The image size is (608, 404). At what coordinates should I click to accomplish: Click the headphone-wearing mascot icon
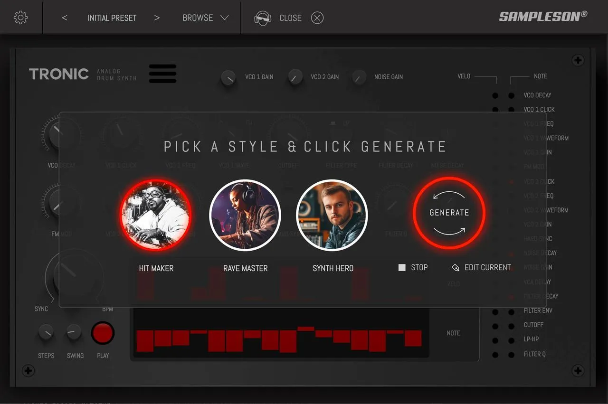coord(262,18)
